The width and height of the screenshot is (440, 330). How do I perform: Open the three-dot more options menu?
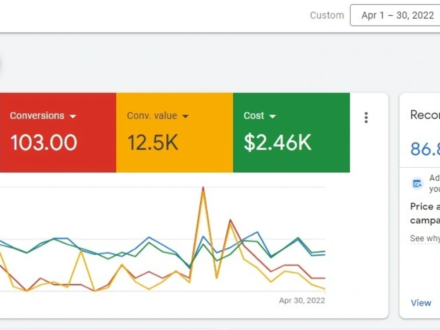point(366,117)
